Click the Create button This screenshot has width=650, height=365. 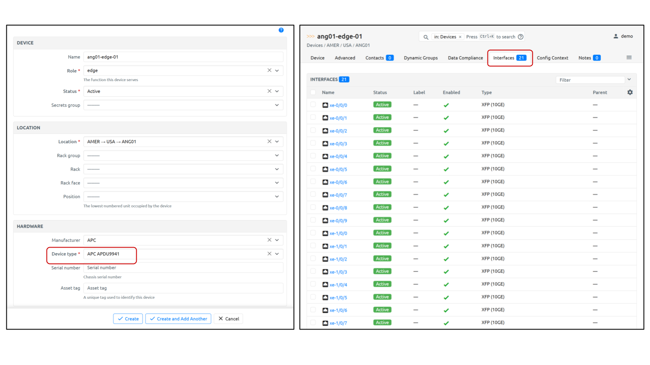[128, 319]
